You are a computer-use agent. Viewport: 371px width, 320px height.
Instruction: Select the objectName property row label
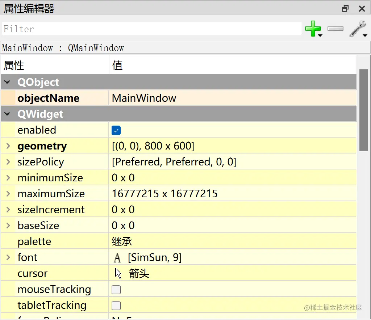[48, 98]
